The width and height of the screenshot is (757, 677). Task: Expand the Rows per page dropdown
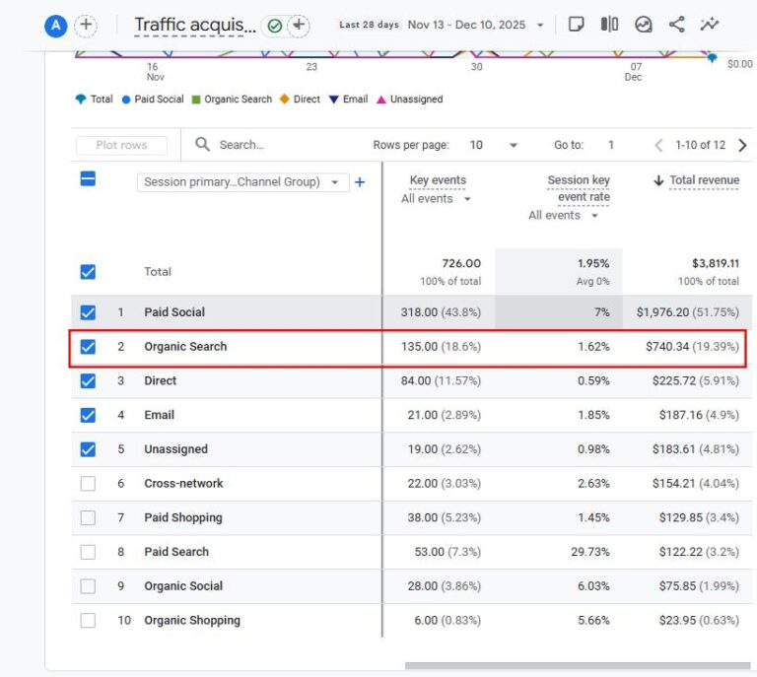point(513,145)
